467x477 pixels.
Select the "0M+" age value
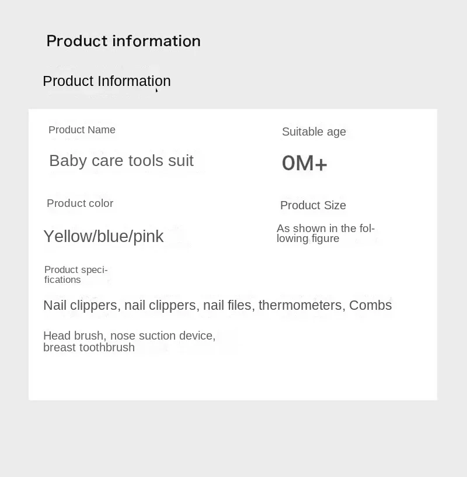point(304,163)
